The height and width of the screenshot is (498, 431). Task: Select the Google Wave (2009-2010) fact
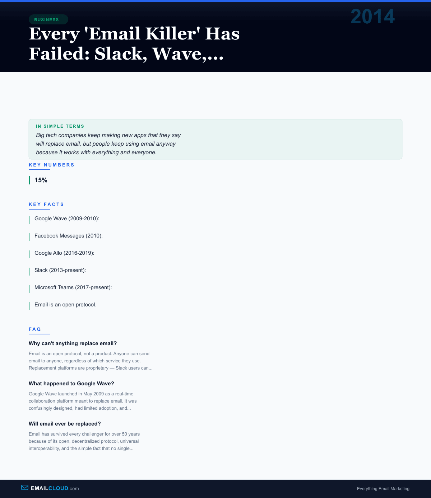(x=67, y=219)
